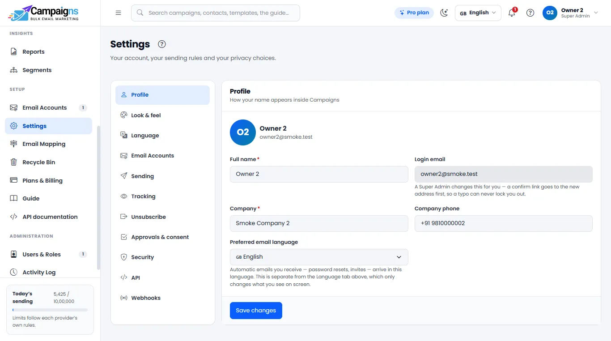Click the Save changes button
The width and height of the screenshot is (611, 341).
(x=256, y=311)
